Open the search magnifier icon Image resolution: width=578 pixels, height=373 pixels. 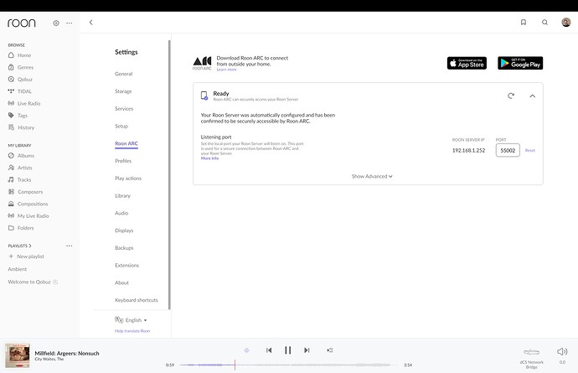pos(544,23)
